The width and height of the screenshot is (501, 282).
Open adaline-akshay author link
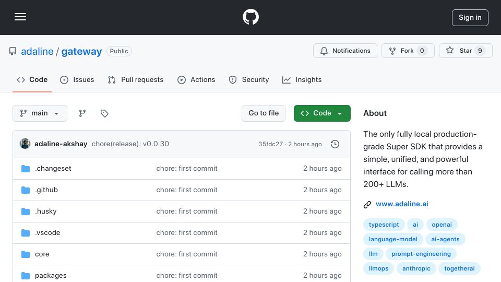[61, 144]
